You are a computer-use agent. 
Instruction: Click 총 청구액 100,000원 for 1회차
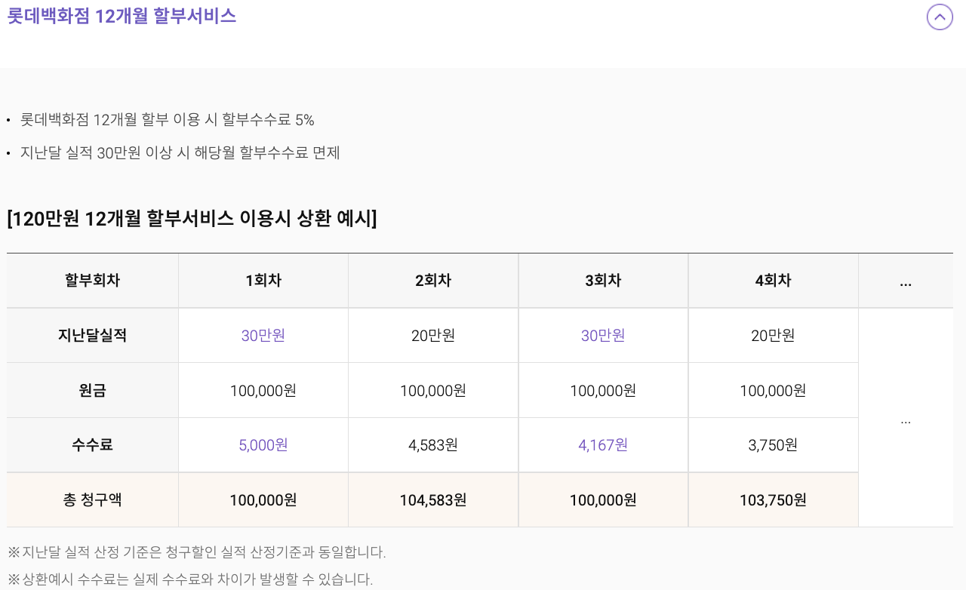(x=263, y=499)
